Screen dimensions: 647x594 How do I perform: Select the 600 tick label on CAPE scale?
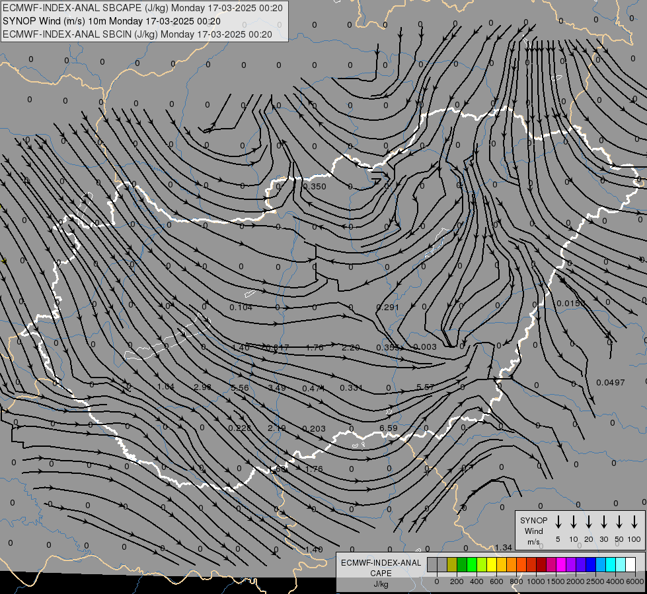point(496,581)
